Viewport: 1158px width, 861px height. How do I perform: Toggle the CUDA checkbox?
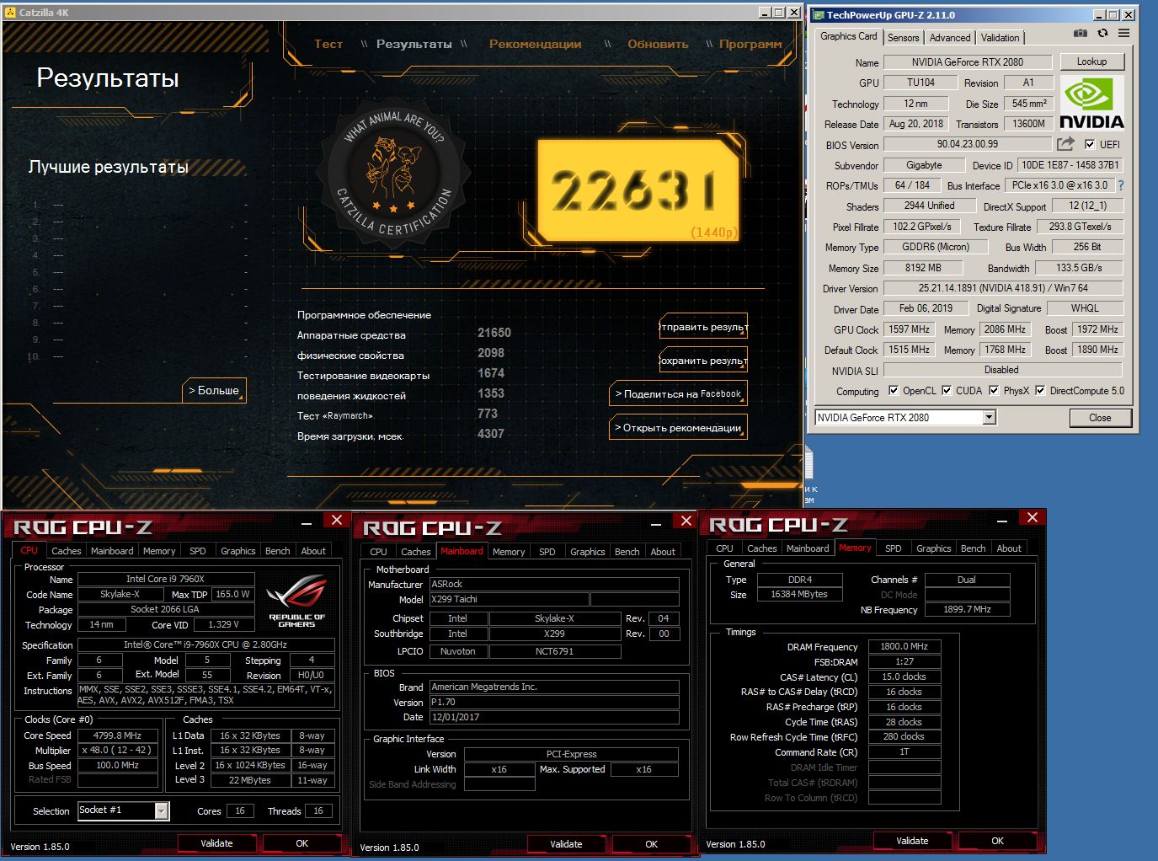[x=947, y=390]
